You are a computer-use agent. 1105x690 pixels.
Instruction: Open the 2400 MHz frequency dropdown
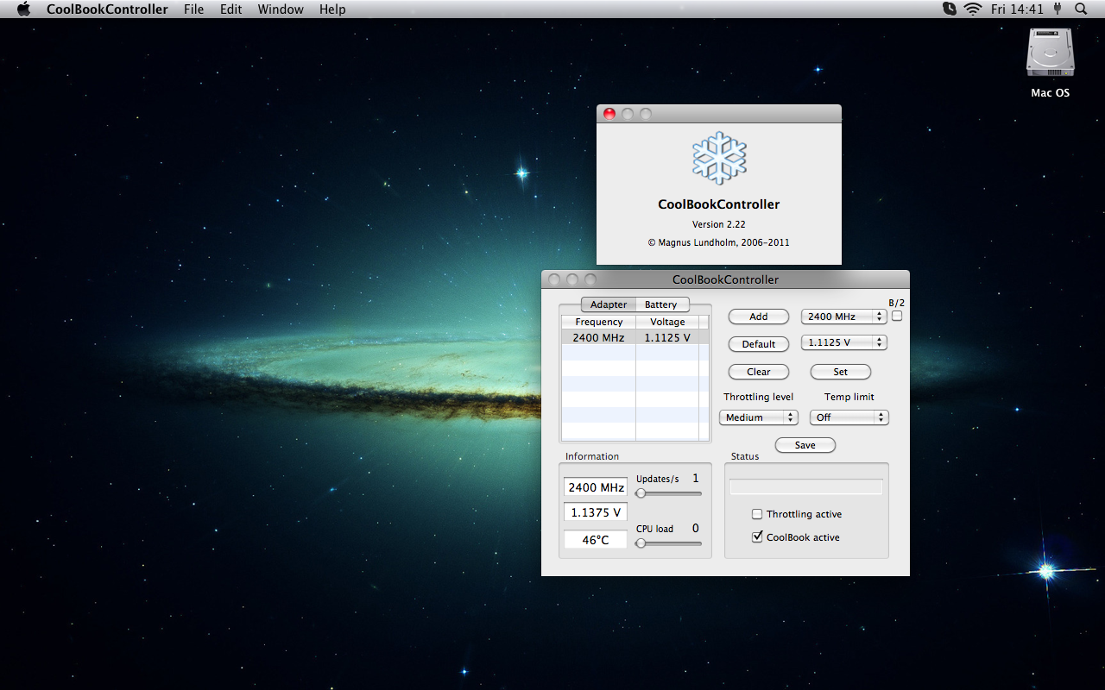point(844,317)
